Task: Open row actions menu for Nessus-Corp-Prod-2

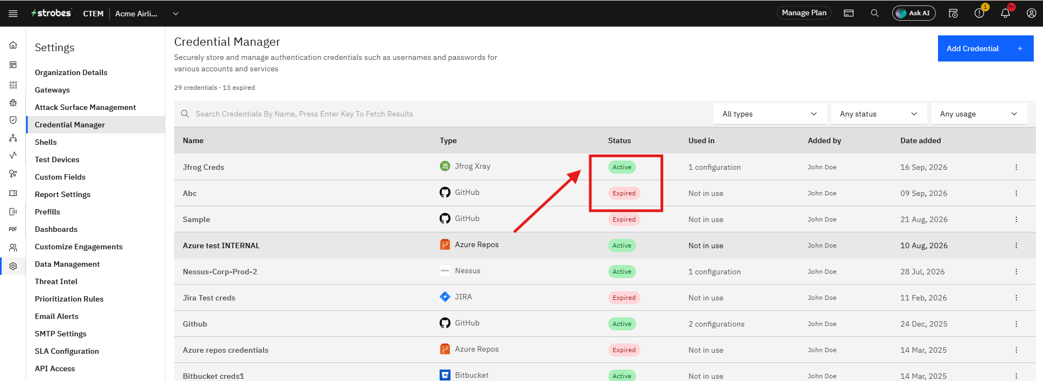Action: 1016,272
